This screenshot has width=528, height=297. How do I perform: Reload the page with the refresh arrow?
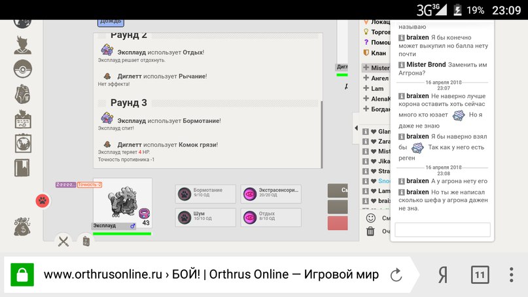(396, 275)
